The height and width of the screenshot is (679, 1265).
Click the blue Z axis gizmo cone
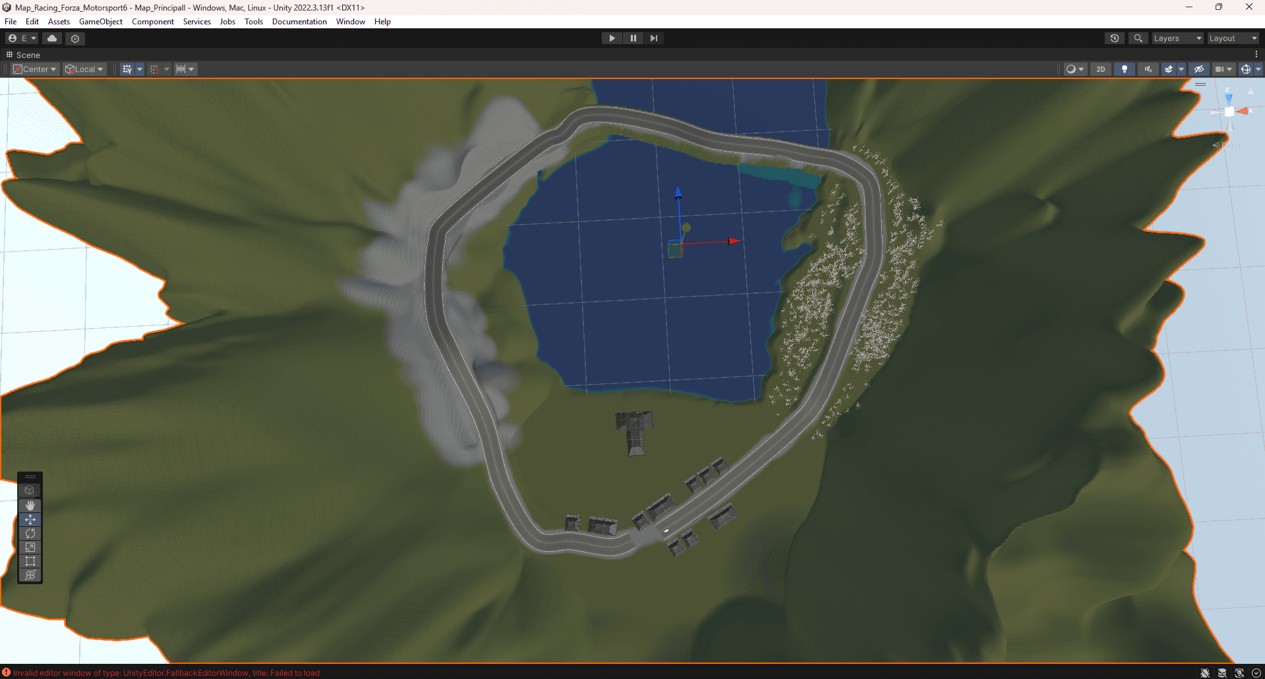coord(1229,98)
